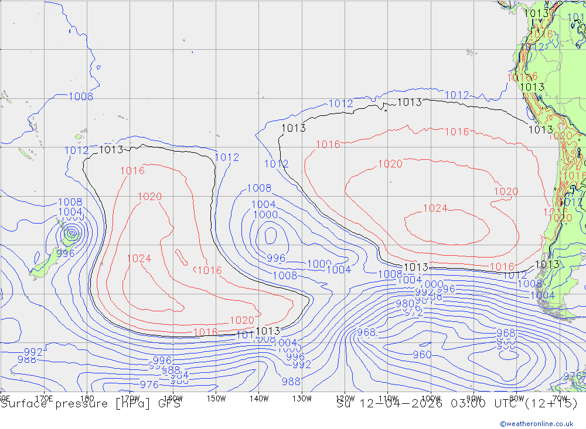Click the 100W longitude label
The image size is (586, 429).
tap(431, 399)
